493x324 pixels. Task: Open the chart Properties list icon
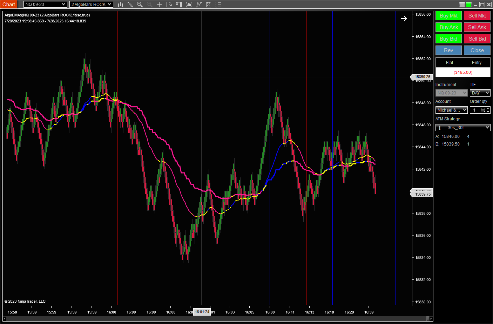pos(218,5)
